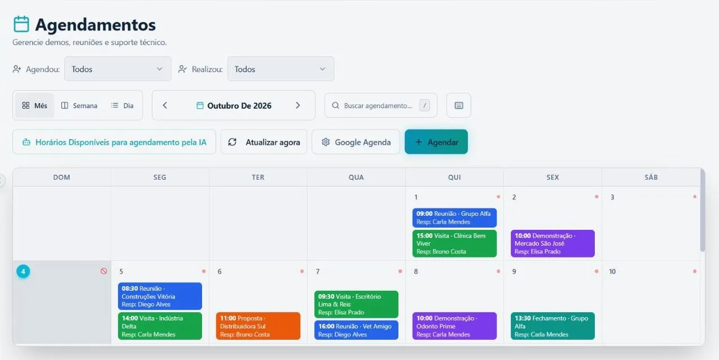This screenshot has height=360, width=719.
Task: Click day number 3 in the calendar
Action: (x=612, y=197)
